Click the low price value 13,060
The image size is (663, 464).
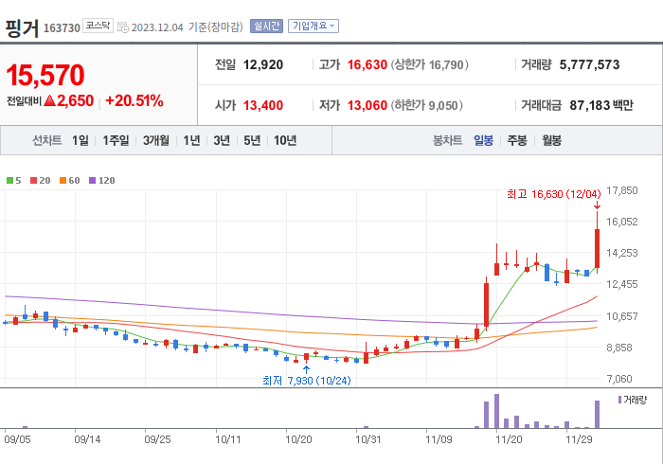(367, 105)
